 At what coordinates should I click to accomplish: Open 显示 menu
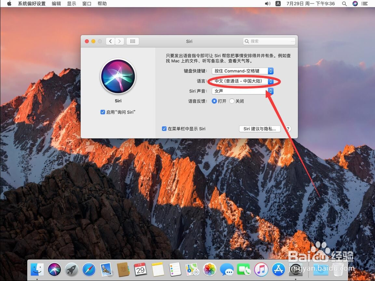[71, 4]
